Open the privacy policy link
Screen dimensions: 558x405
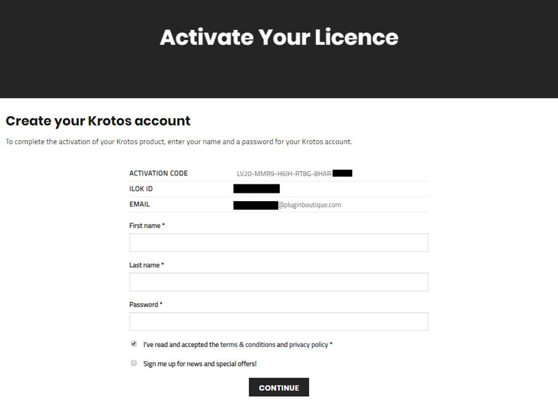[x=308, y=345]
